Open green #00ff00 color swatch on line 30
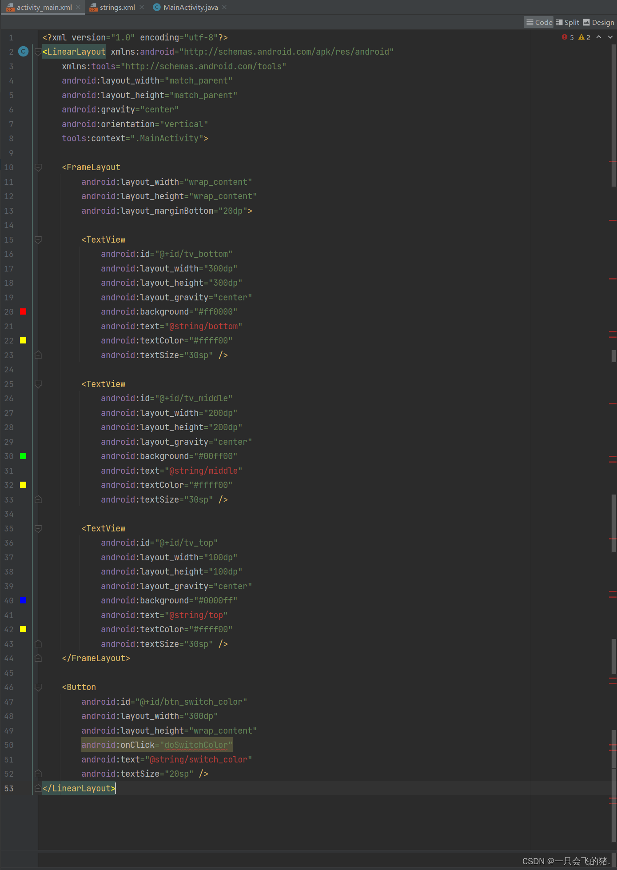Screen dimensions: 617x870 (23, 456)
